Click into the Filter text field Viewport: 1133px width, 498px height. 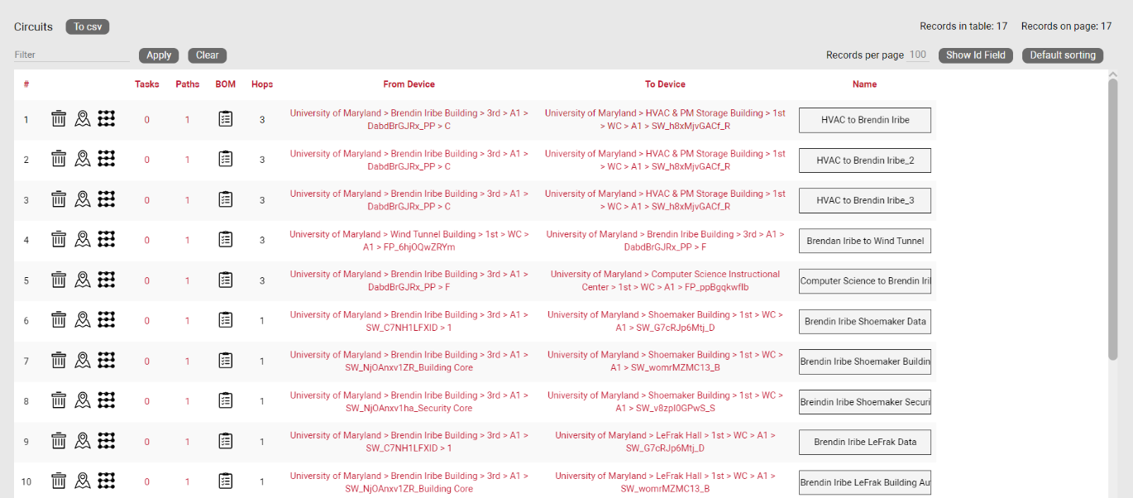(71, 55)
